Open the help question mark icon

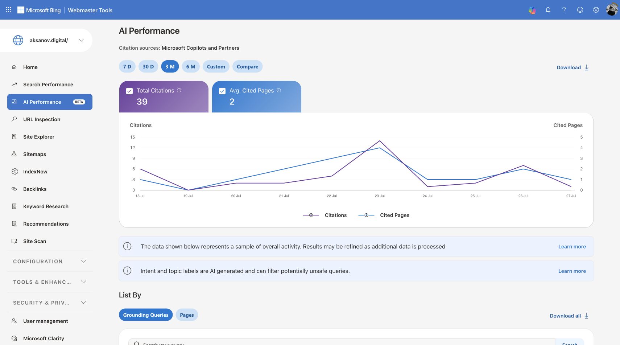[564, 10]
